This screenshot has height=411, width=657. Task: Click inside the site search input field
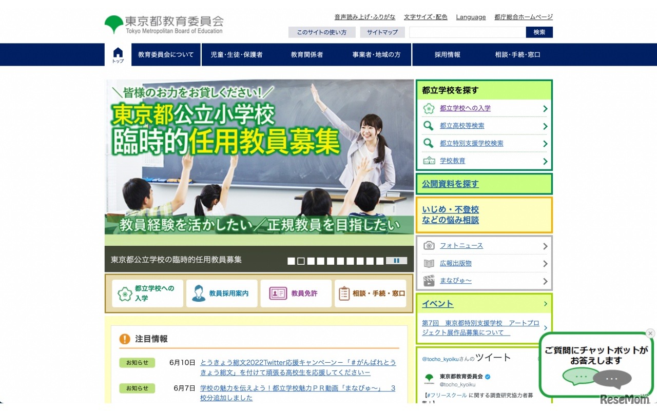pos(465,32)
